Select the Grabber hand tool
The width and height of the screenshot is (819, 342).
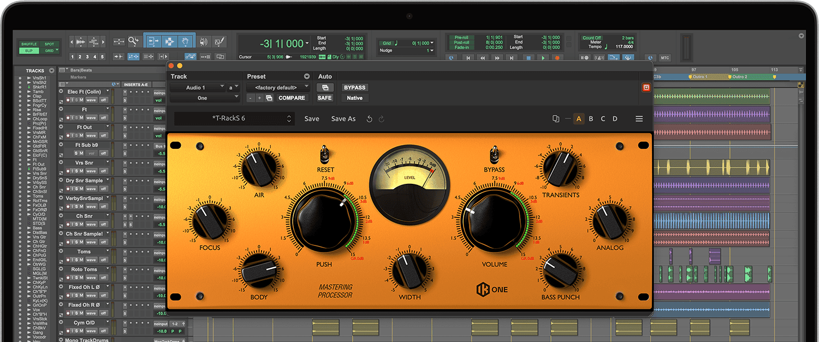pos(186,41)
